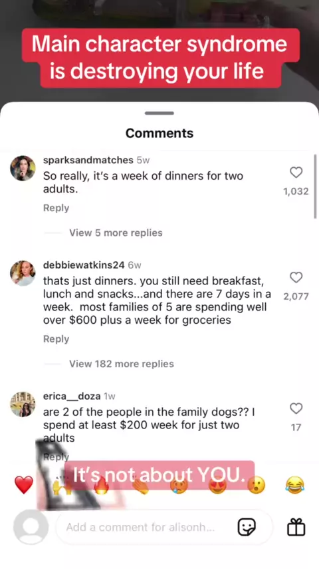Open sparksandmatches profile picture
The width and height of the screenshot is (319, 569).
click(x=23, y=168)
